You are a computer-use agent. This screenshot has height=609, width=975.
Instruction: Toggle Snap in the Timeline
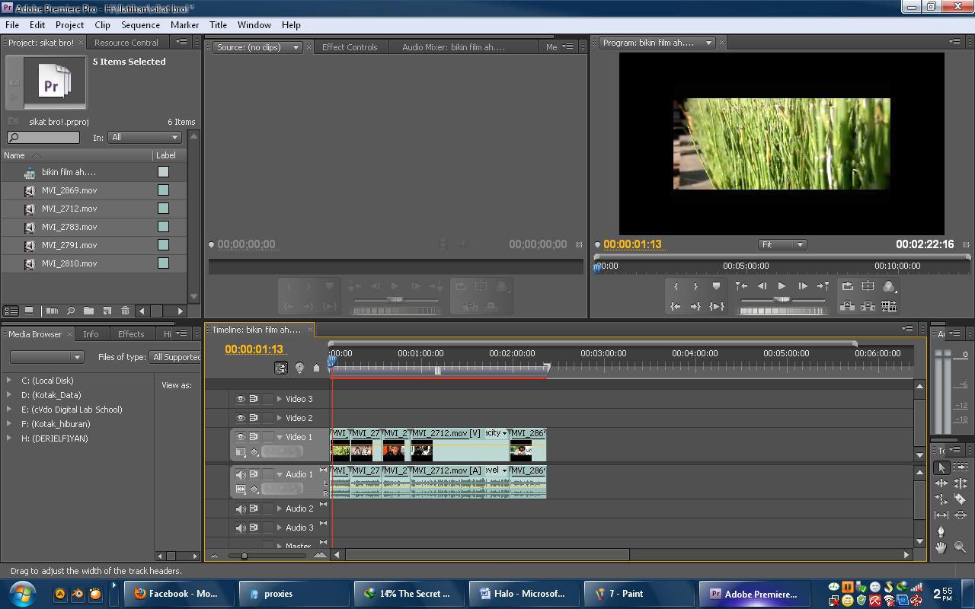click(x=281, y=368)
